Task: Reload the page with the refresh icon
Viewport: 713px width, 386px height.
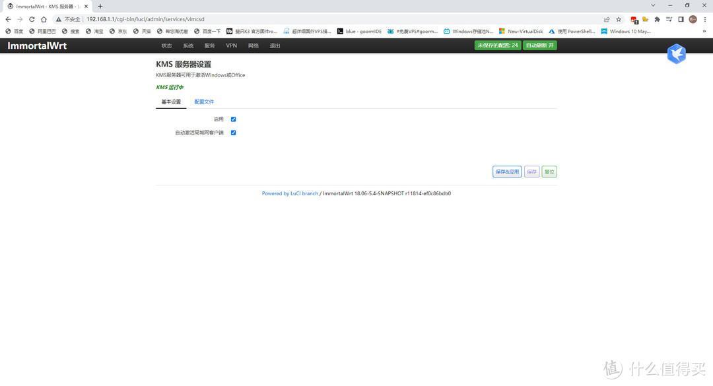Action: point(32,19)
